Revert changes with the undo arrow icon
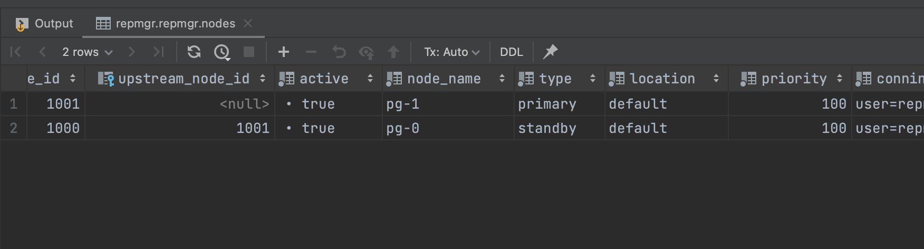This screenshot has height=249, width=924. (x=339, y=52)
